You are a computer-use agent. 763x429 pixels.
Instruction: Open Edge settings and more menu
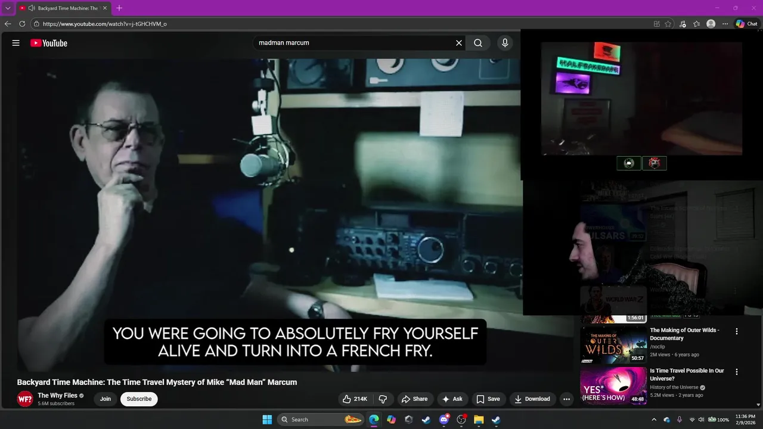(x=725, y=24)
